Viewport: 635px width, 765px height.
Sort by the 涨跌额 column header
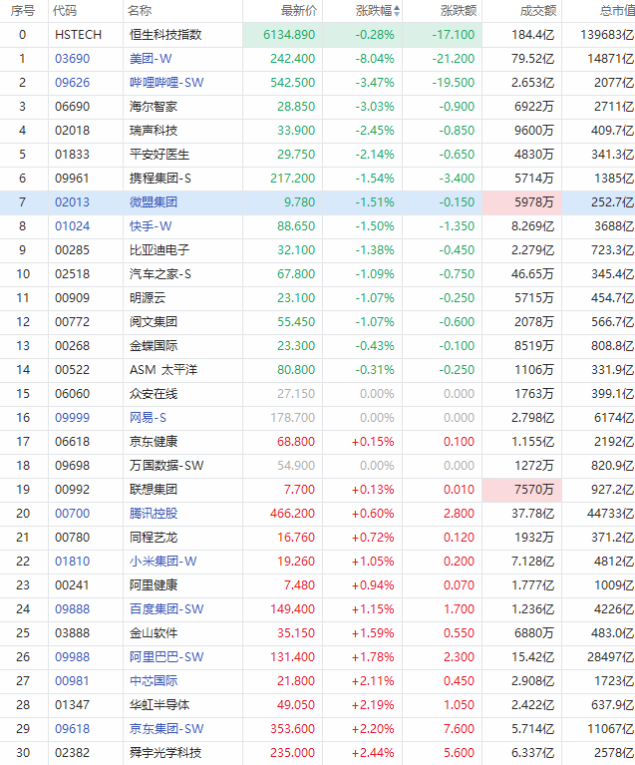[459, 11]
